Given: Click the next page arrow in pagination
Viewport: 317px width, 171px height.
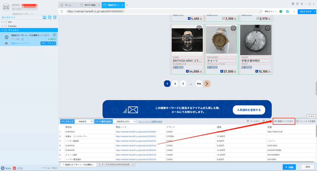Looking at the screenshot, I should [206, 84].
